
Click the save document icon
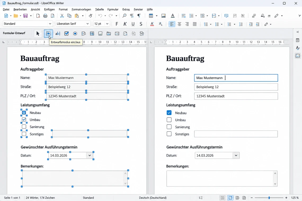pos(25,16)
